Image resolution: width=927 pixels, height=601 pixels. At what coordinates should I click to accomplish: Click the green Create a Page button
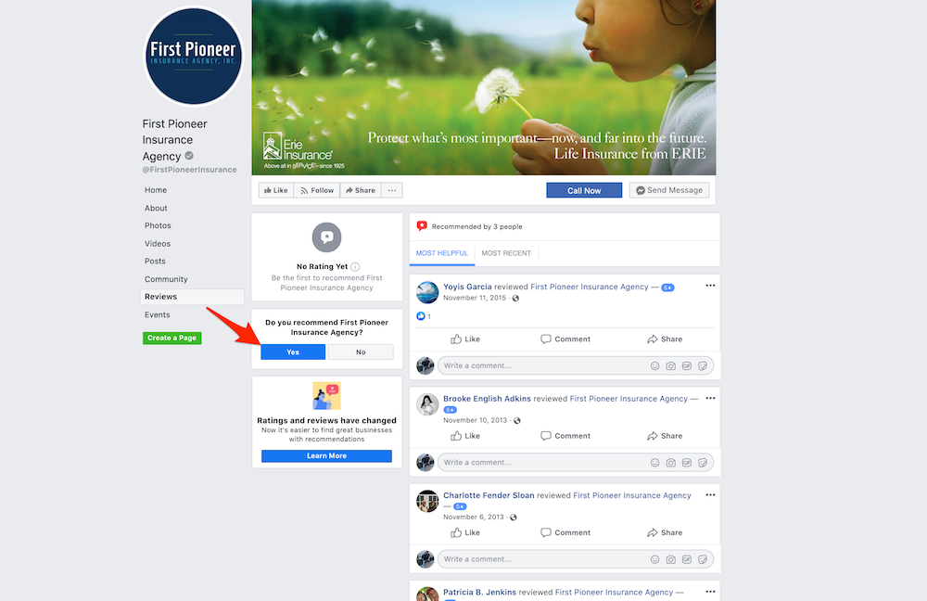[172, 338]
